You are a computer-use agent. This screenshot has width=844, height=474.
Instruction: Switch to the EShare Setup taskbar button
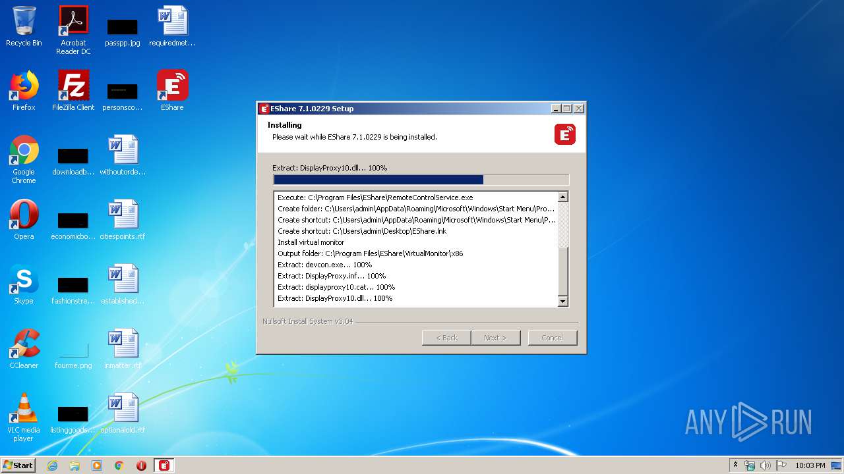click(164, 465)
